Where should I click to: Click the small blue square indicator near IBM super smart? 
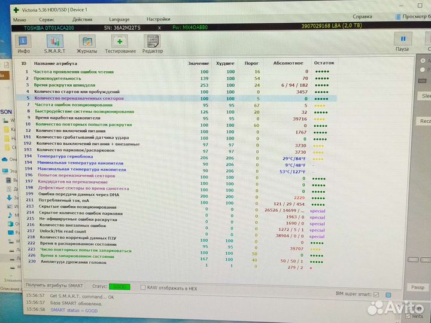(389, 295)
